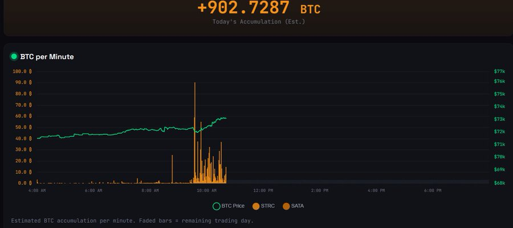Viewport: 513px width, 228px height.
Task: Click the faded remaining trading day bar
Action: click(x=357, y=182)
